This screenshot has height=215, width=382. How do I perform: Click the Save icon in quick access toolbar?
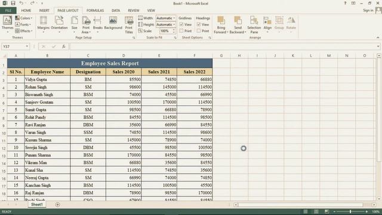click(13, 3)
